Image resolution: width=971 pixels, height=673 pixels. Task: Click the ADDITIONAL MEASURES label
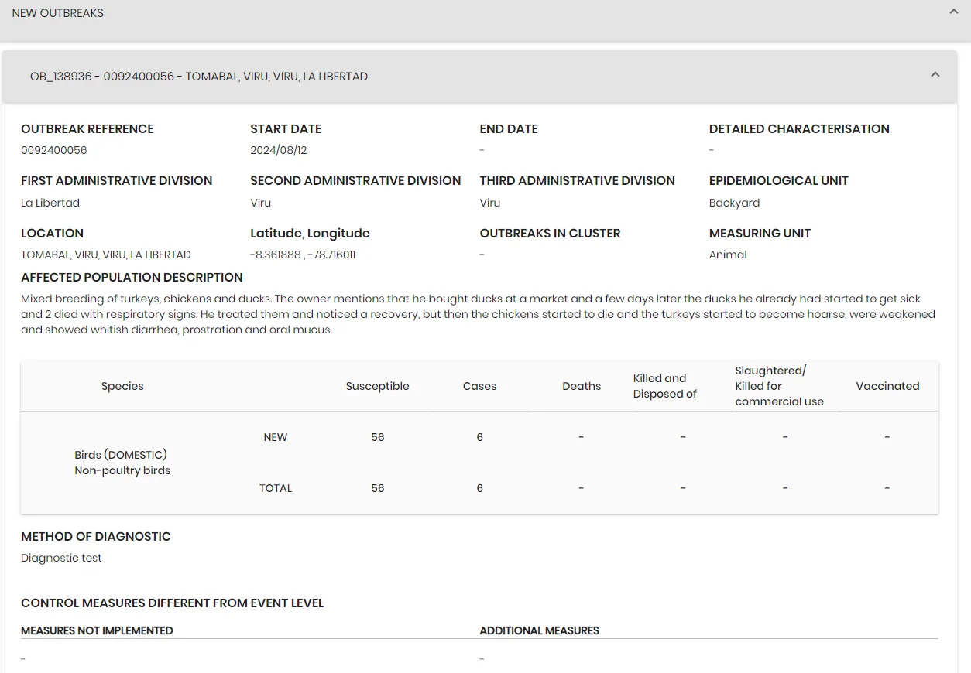point(540,630)
